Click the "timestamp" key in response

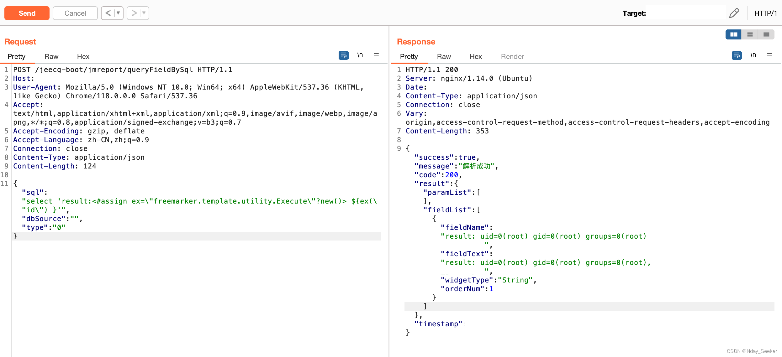pos(438,324)
